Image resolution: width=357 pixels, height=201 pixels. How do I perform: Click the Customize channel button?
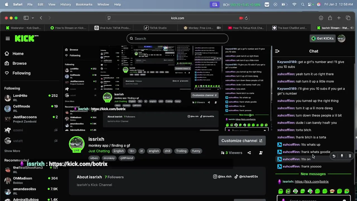242,141
